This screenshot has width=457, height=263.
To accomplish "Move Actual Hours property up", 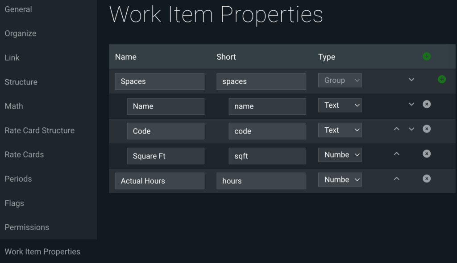I will coord(397,179).
